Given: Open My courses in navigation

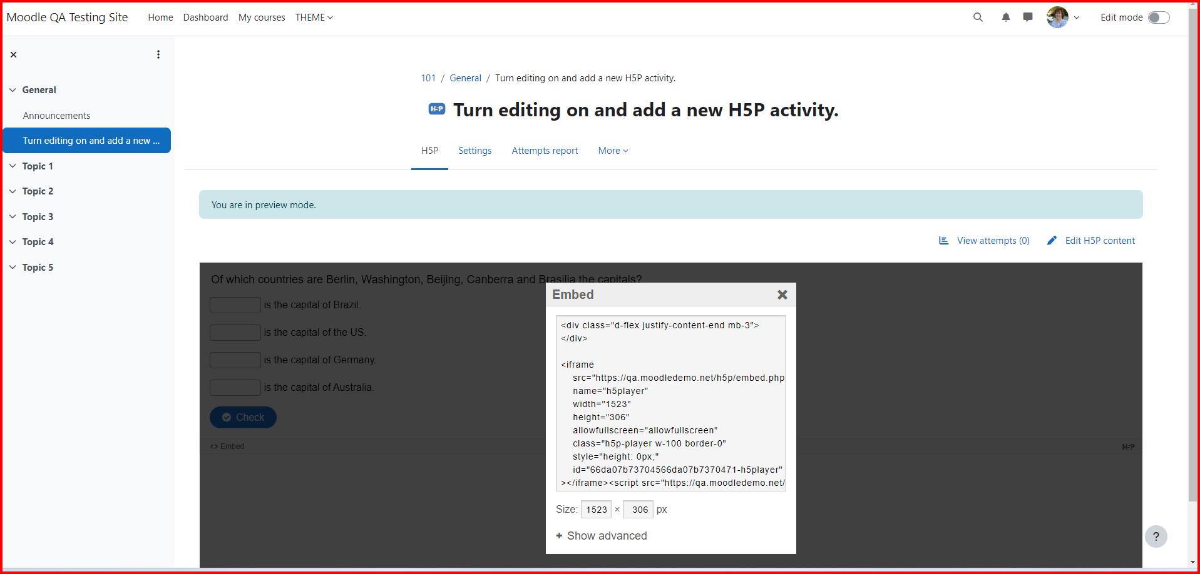Looking at the screenshot, I should coord(262,18).
